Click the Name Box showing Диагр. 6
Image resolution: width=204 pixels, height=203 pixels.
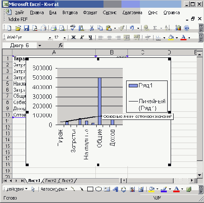[20, 45]
